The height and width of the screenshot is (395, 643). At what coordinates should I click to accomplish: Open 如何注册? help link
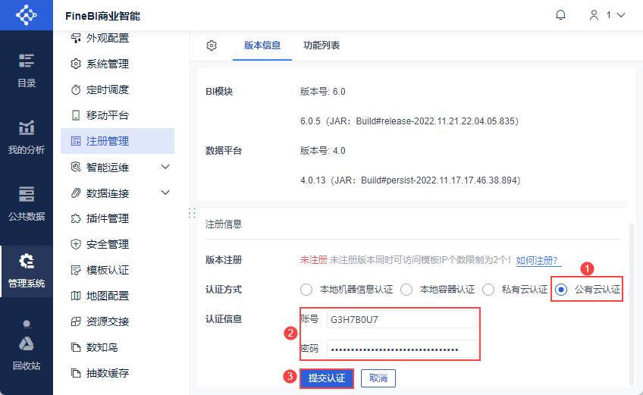point(537,261)
